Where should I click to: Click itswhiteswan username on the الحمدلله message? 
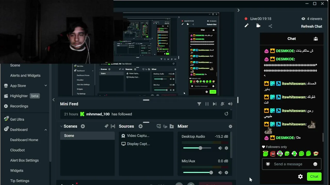pos(294,84)
